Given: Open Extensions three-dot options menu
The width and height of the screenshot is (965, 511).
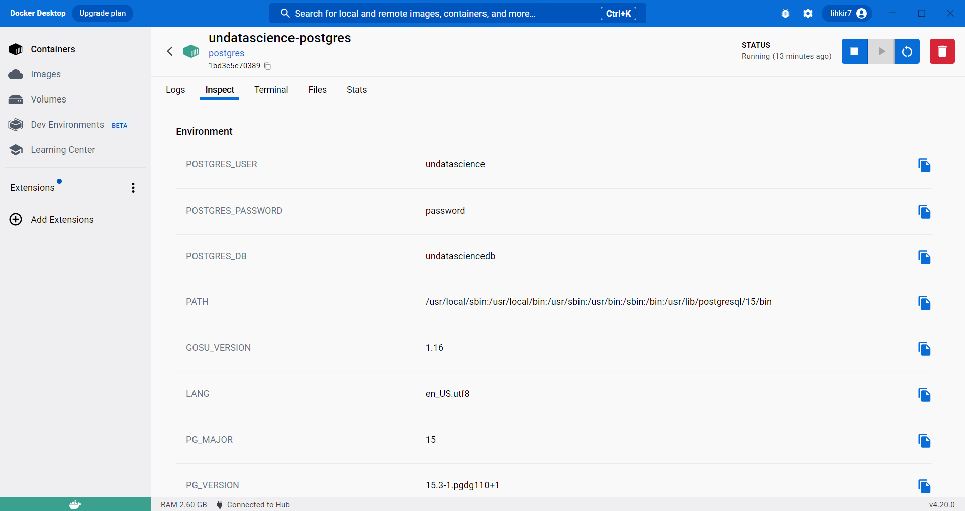Looking at the screenshot, I should (x=133, y=188).
